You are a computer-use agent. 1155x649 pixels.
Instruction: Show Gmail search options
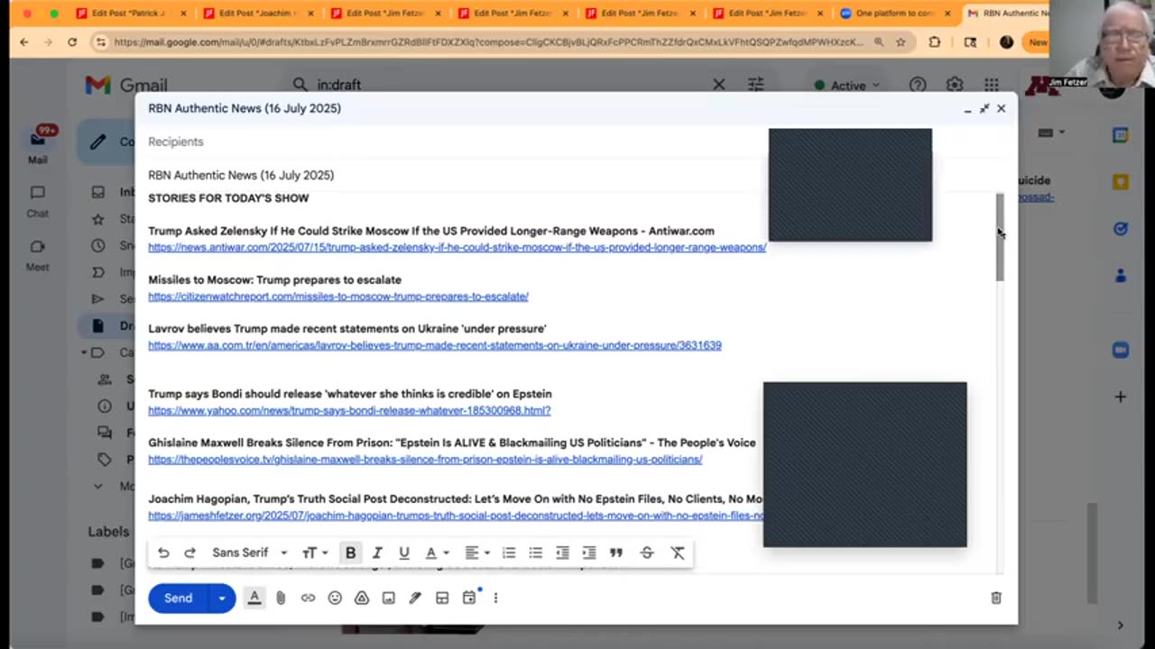756,85
